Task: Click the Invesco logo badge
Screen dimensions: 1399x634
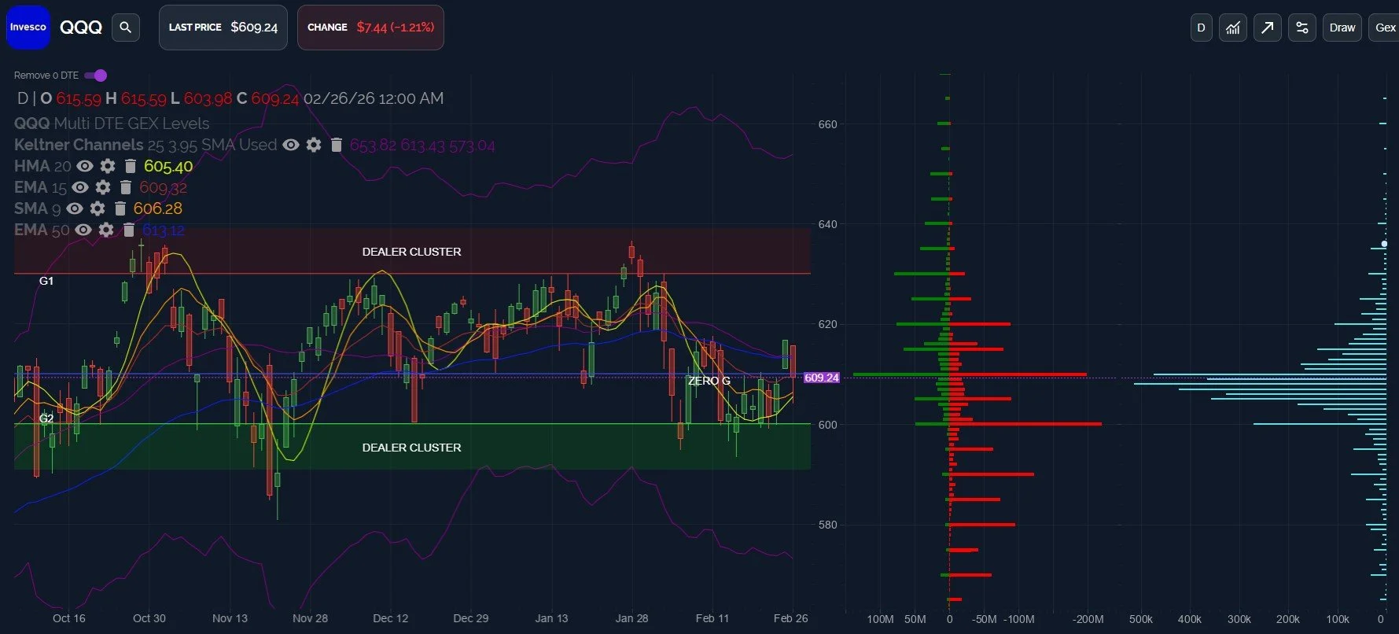Action: pos(28,28)
